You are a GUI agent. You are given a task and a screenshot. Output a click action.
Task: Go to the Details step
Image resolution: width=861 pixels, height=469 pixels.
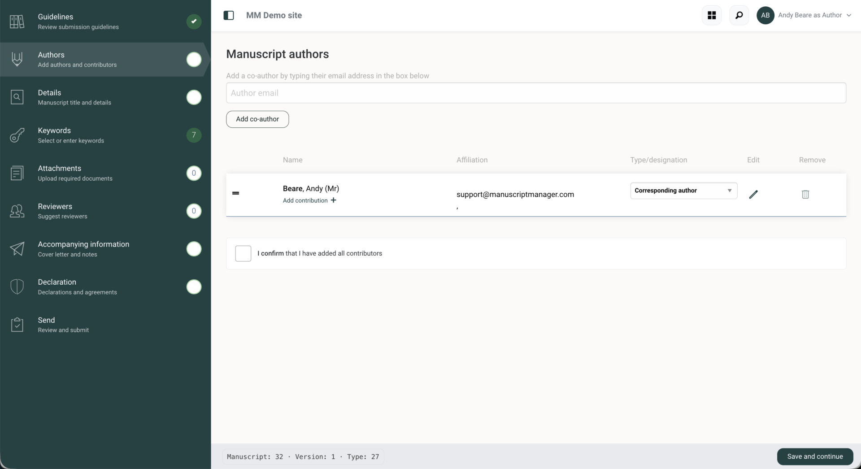[105, 97]
